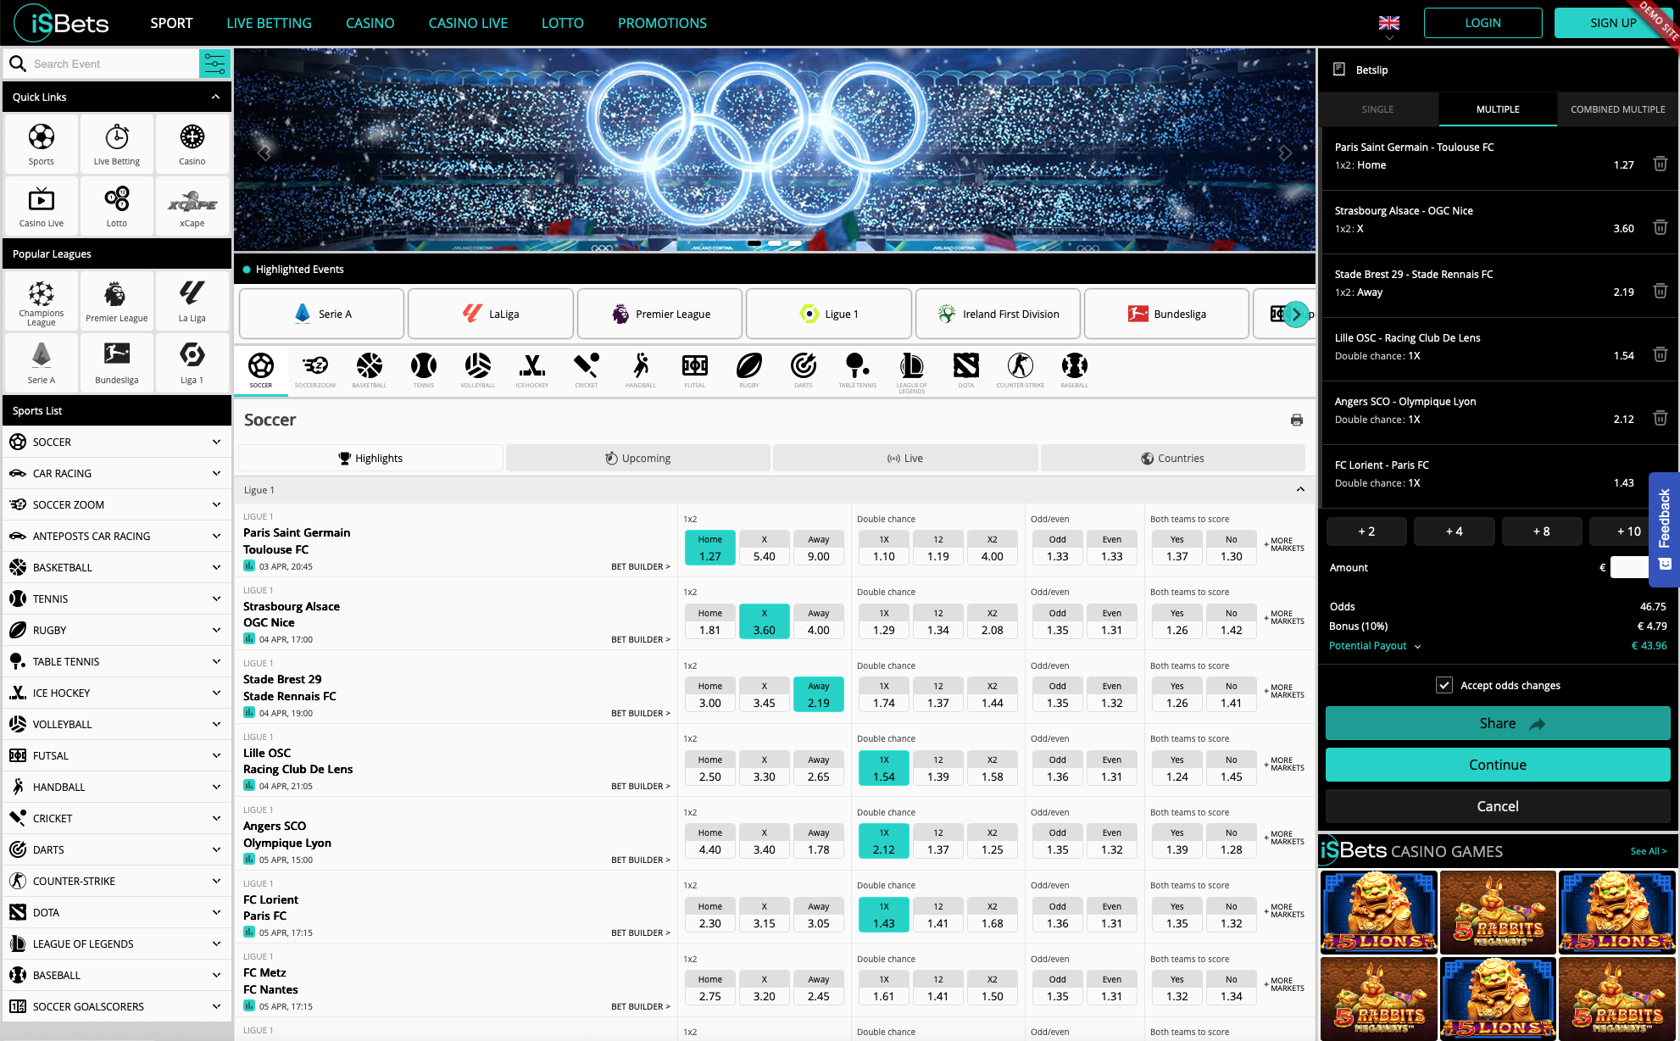Switch to Upcoming soccer tab
This screenshot has height=1041, width=1680.
click(x=638, y=458)
